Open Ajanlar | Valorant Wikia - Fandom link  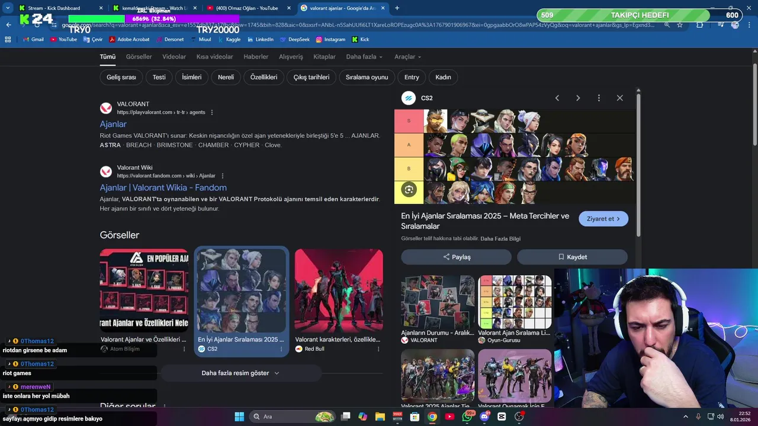tap(163, 188)
